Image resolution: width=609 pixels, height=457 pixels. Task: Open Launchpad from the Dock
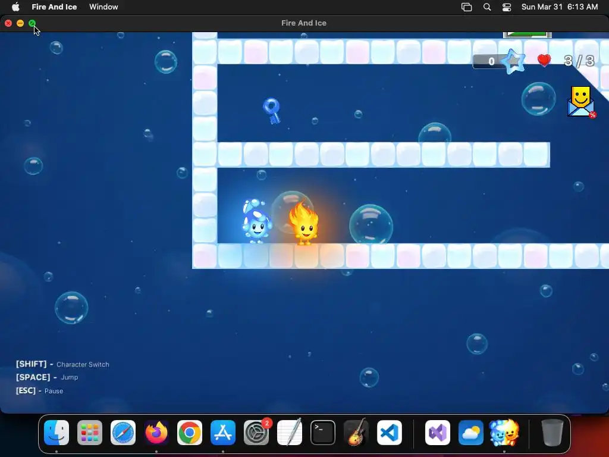tap(90, 432)
